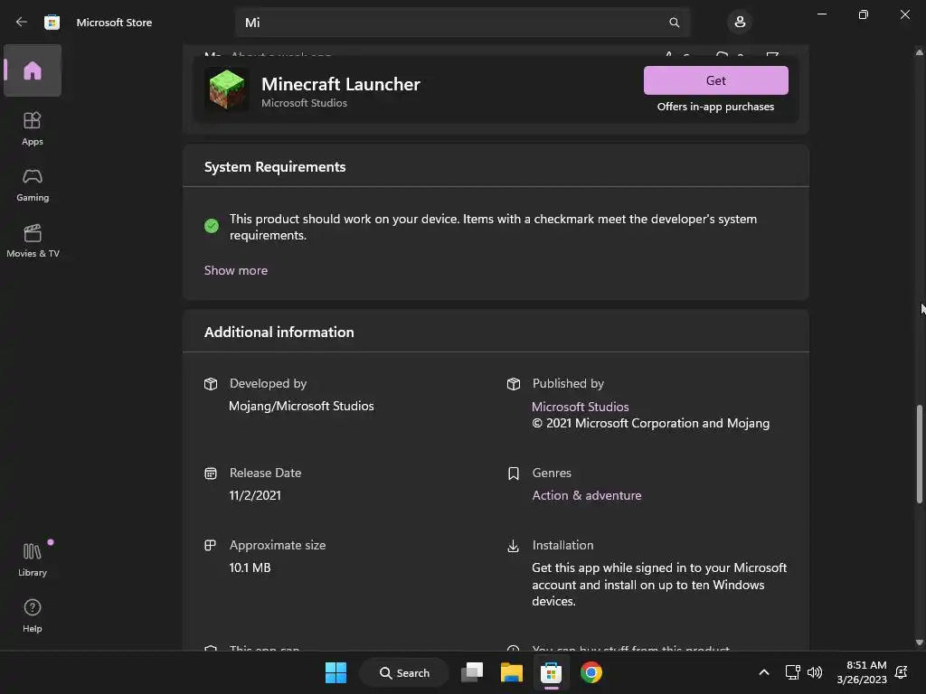Go back using the back arrow
The image size is (926, 694).
point(22,23)
